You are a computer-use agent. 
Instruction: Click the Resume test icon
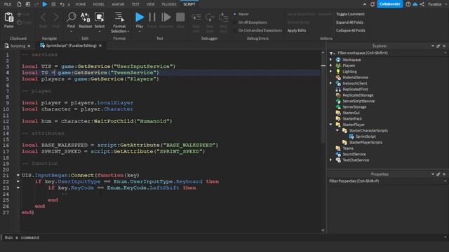click(x=166, y=17)
